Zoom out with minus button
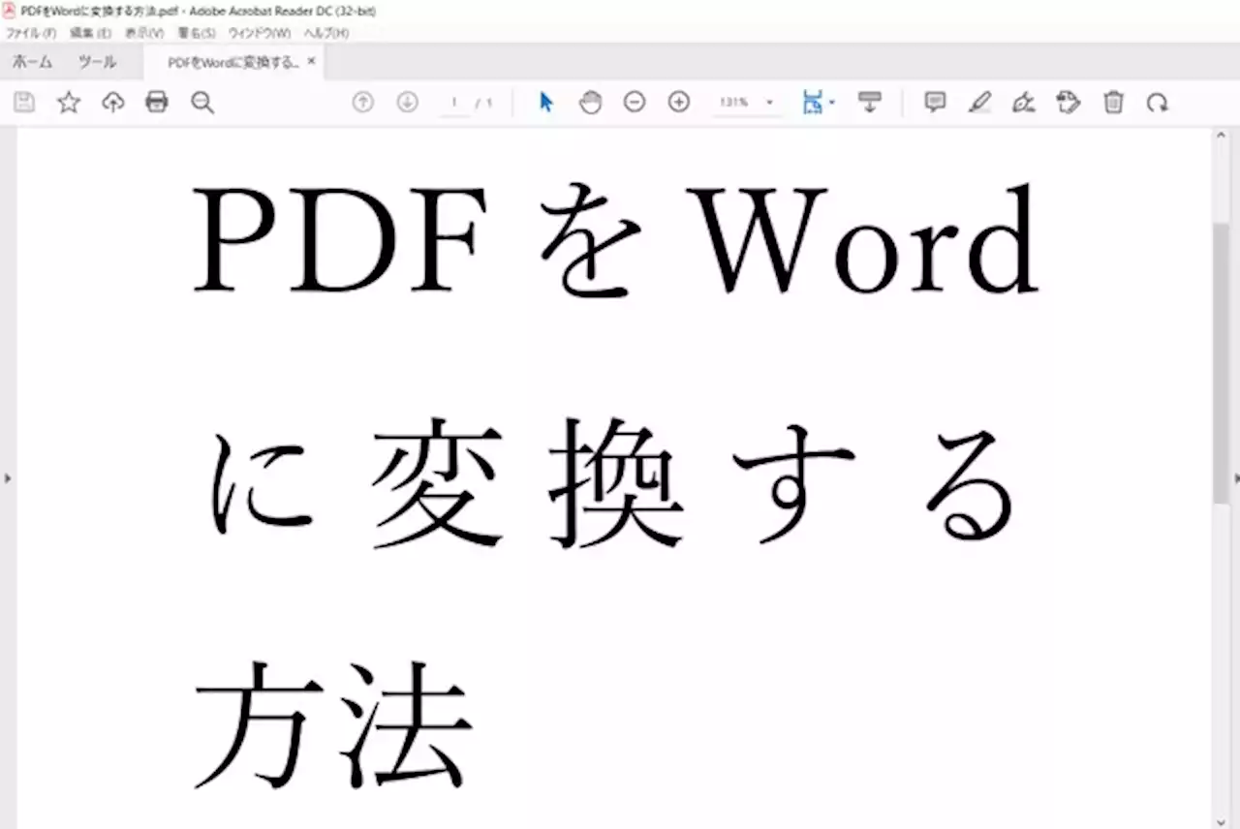The width and height of the screenshot is (1240, 829). tap(635, 102)
